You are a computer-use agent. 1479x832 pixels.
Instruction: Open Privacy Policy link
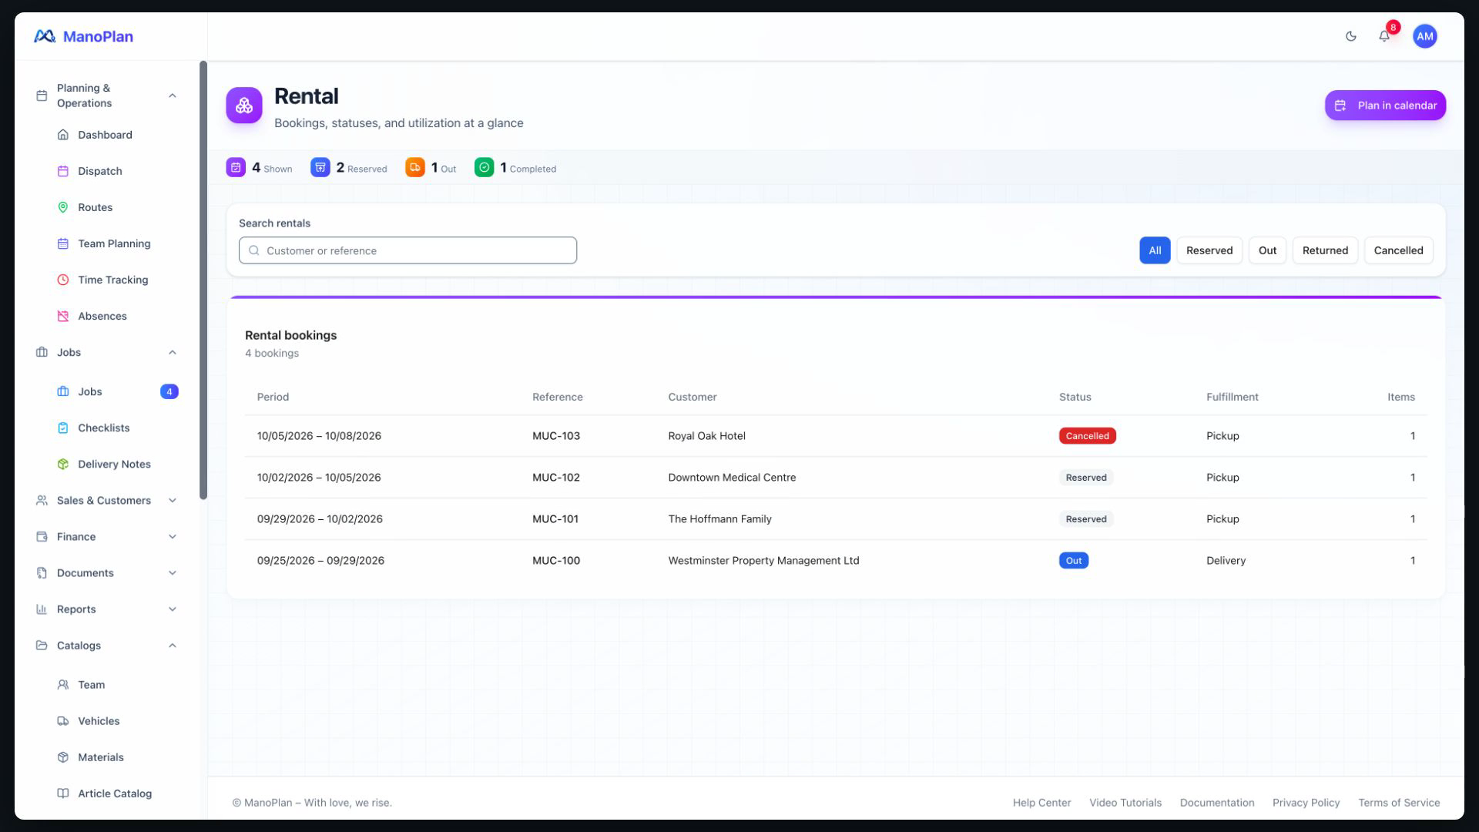(x=1306, y=803)
